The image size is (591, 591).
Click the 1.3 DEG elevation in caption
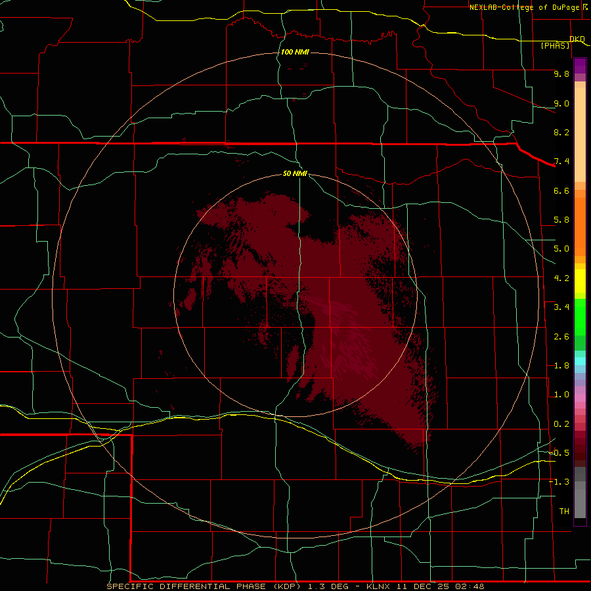[330, 586]
